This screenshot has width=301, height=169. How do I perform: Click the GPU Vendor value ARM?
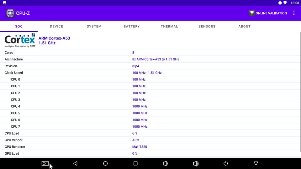pos(136,140)
